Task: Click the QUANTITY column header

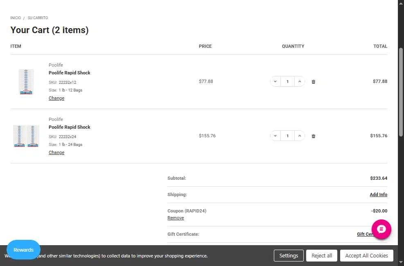Action: (x=293, y=46)
